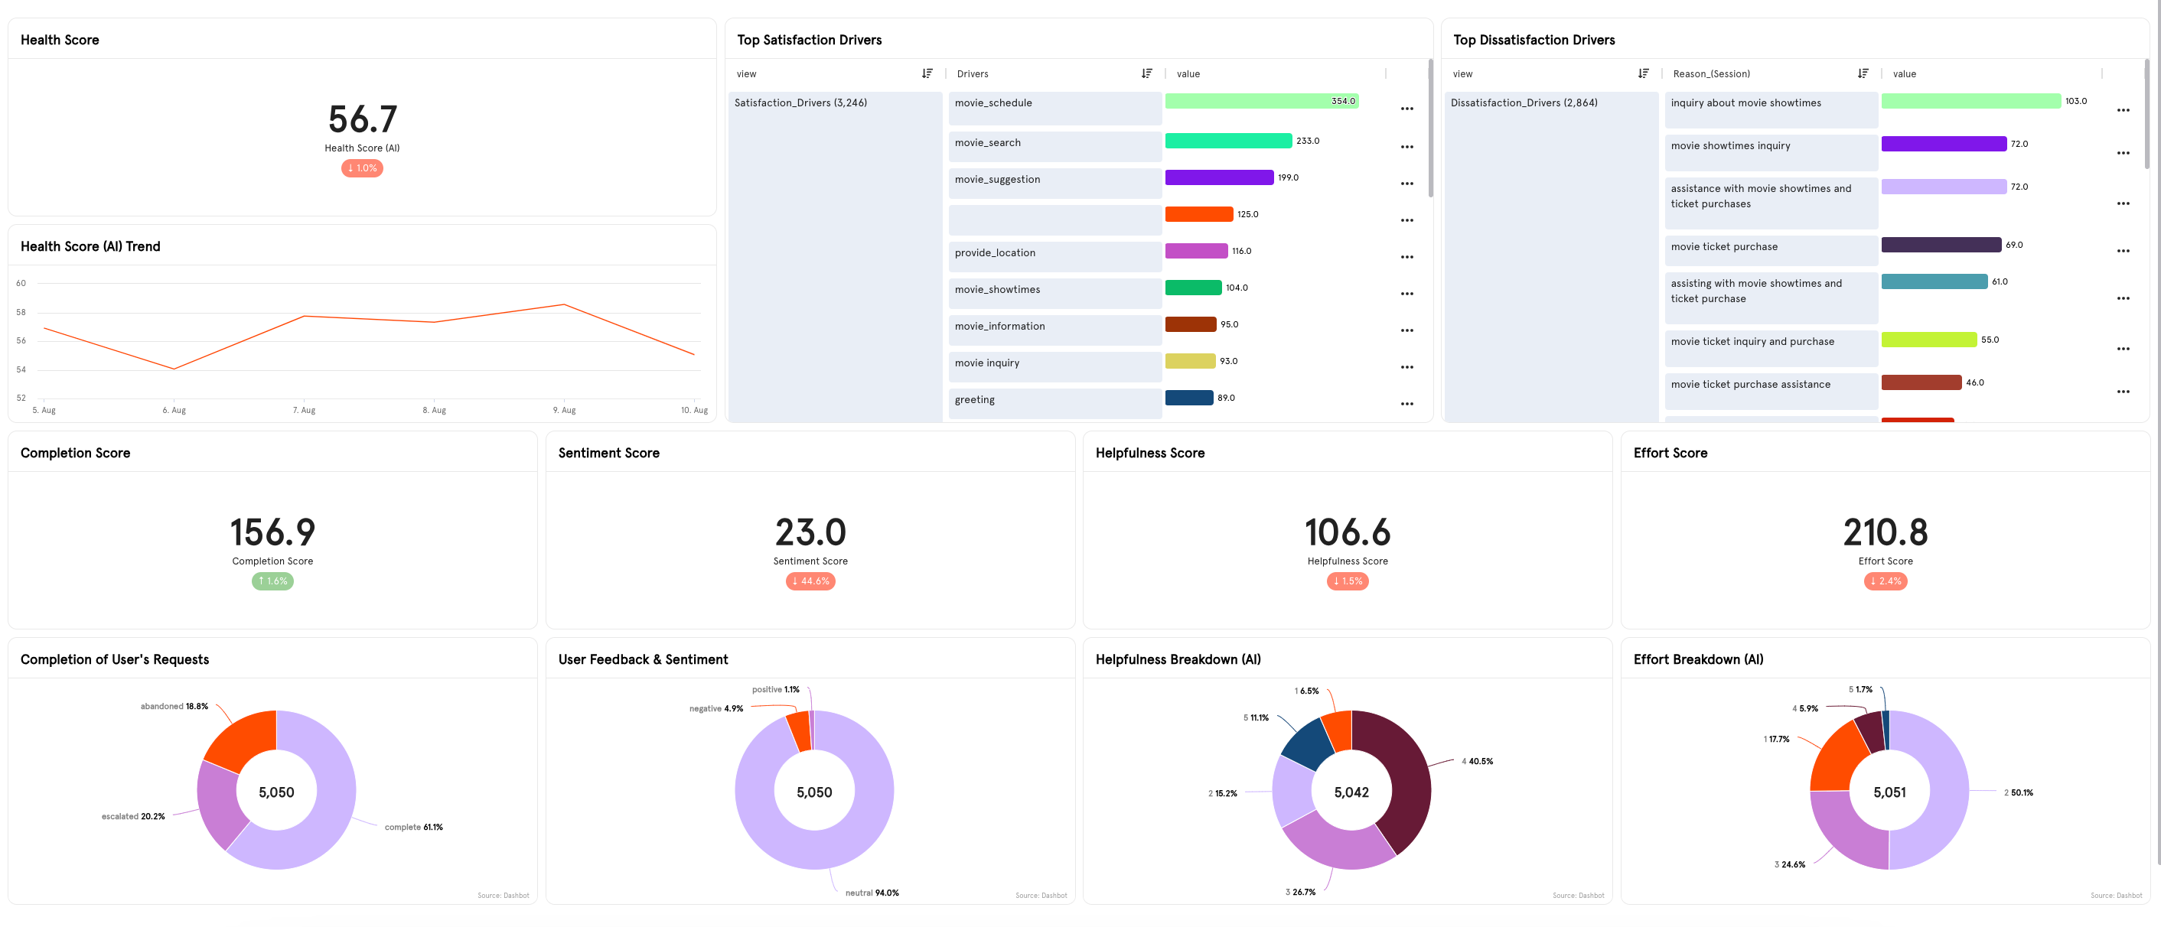2161x927 pixels.
Task: Select the movie ticket purchase reason cell
Action: [x=1771, y=251]
